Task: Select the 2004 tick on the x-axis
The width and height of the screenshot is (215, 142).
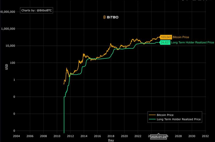Action: pyautogui.click(x=16, y=136)
